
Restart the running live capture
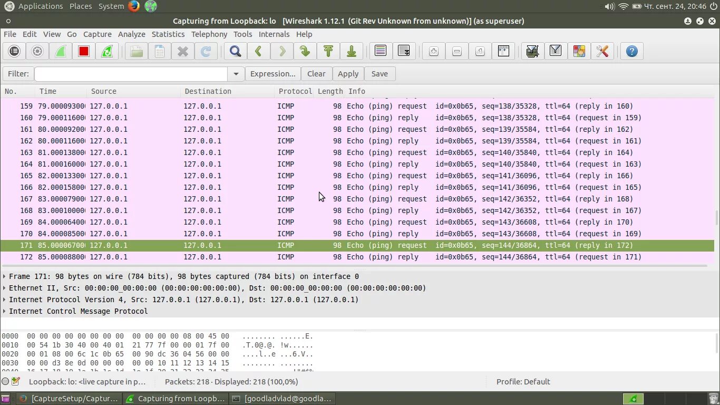tap(107, 51)
